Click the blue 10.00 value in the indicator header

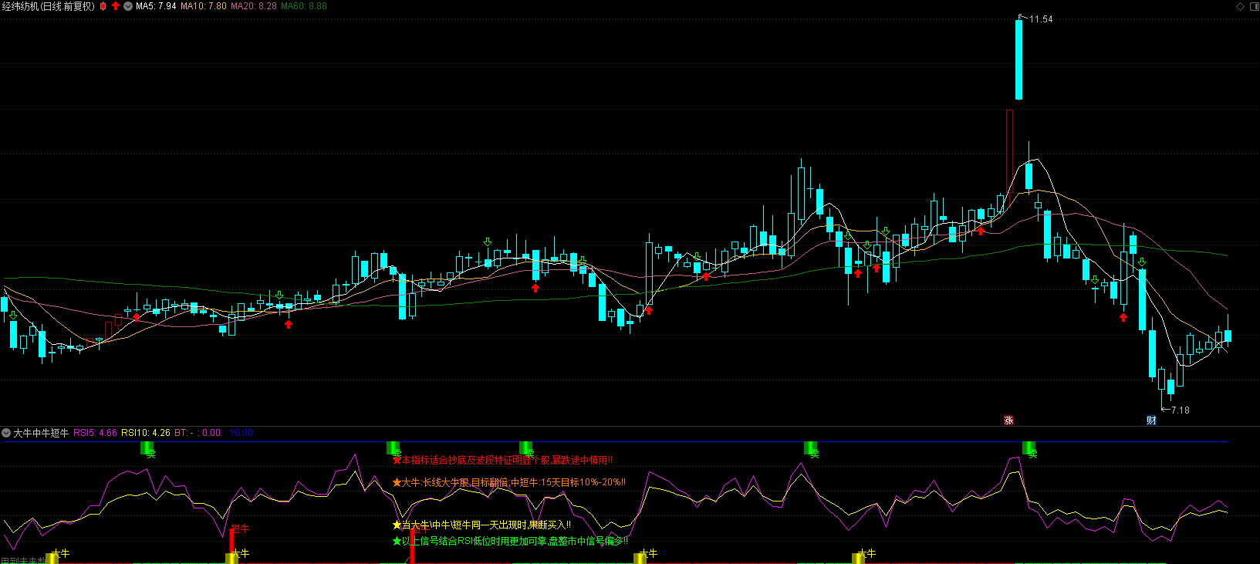[x=242, y=433]
